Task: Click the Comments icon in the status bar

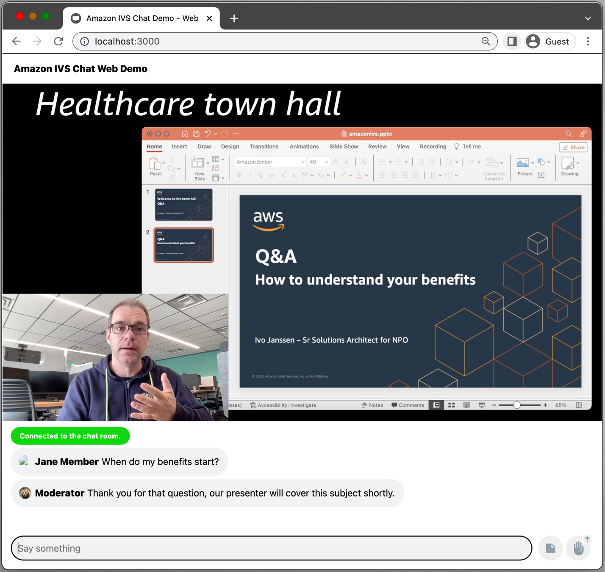Action: [408, 405]
